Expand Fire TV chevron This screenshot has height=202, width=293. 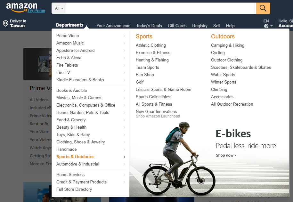point(124,72)
